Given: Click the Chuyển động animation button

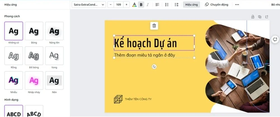Looking at the screenshot, I should [217, 5].
